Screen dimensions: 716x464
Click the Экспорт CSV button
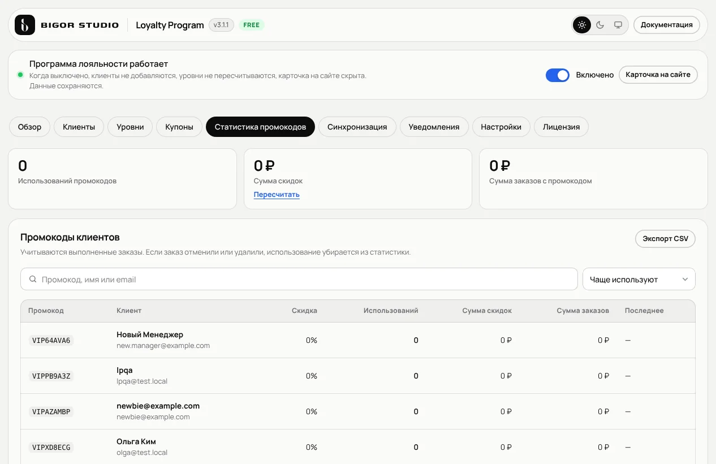[665, 239]
